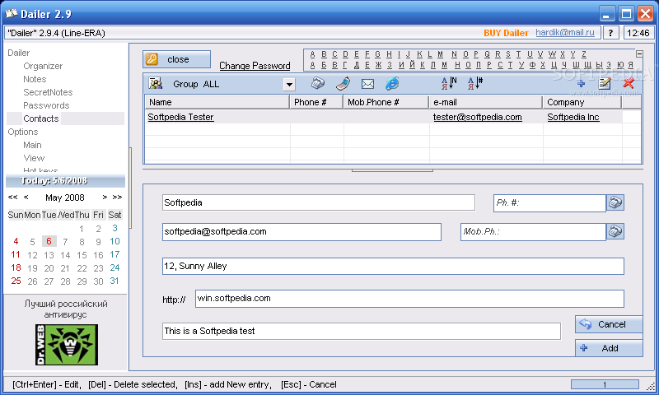Viewport: 659px width, 395px height.
Task: Select May 31 in calendar
Action: pyautogui.click(x=115, y=281)
